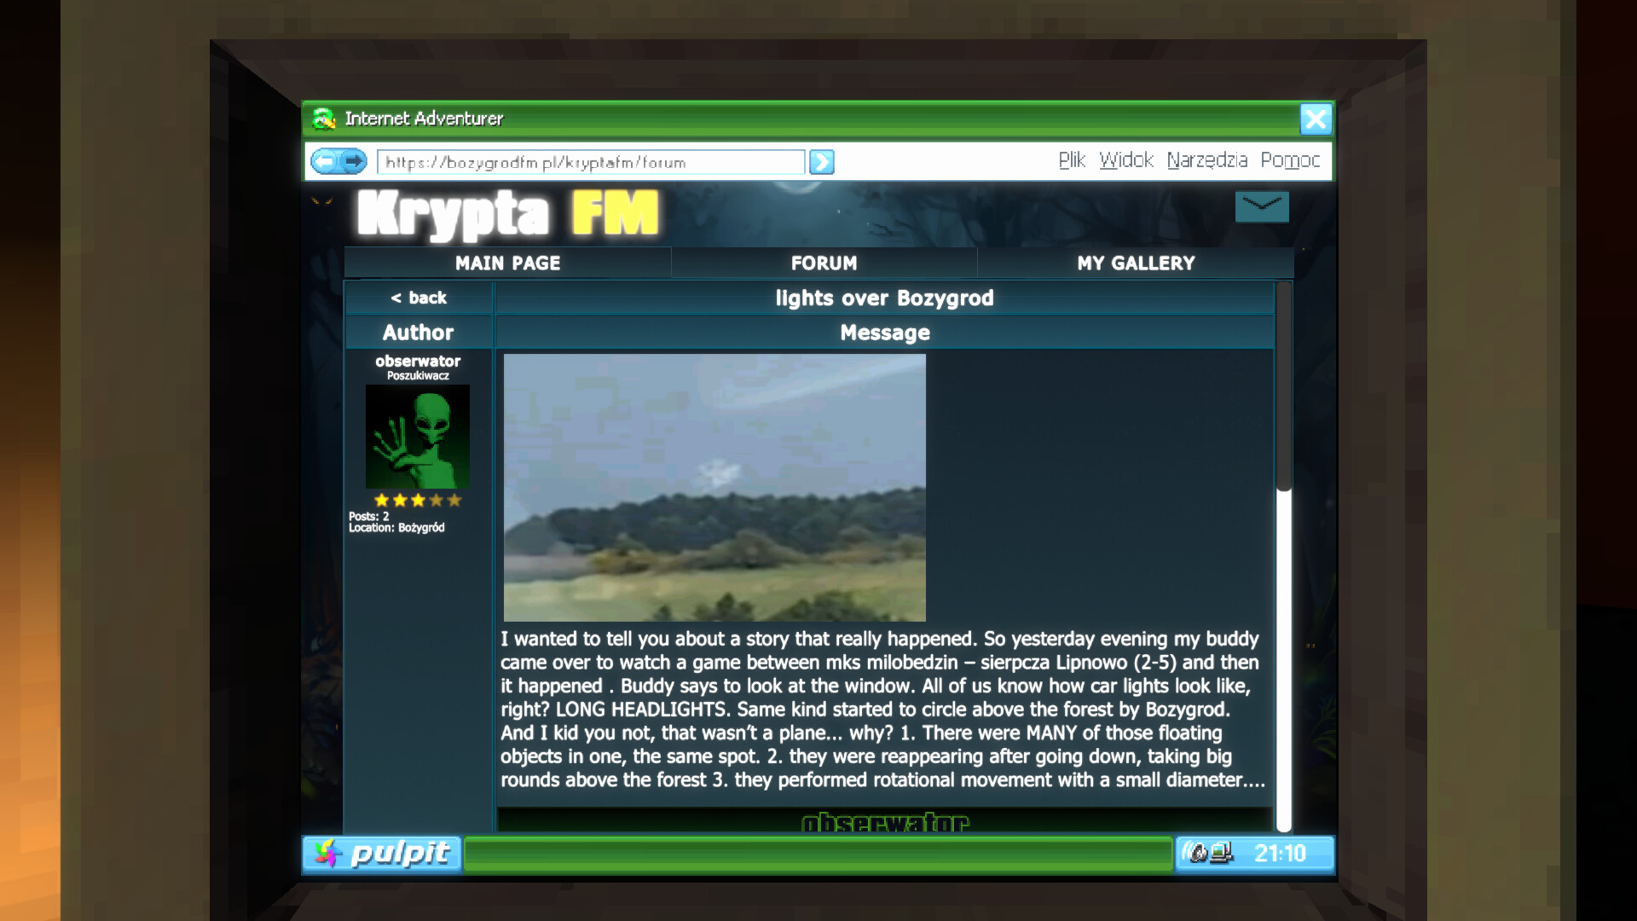Image resolution: width=1637 pixels, height=921 pixels.
Task: Click the Krypta FM site logo
Action: (505, 214)
